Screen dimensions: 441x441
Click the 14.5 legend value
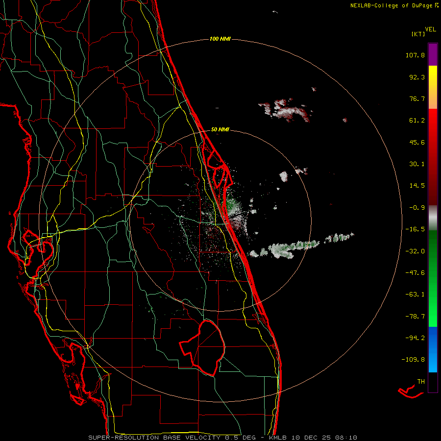point(417,186)
